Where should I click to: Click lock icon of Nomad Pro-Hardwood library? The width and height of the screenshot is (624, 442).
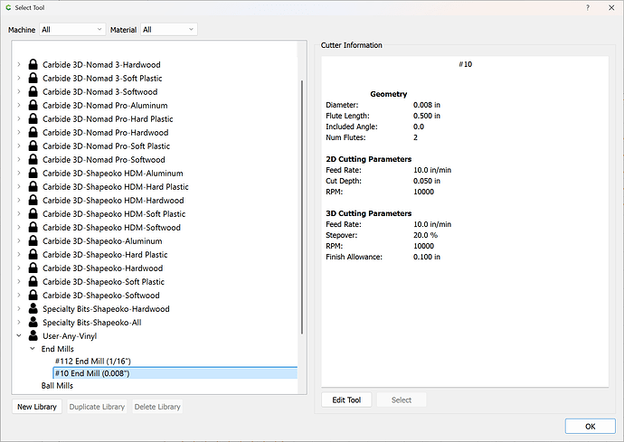(x=33, y=132)
